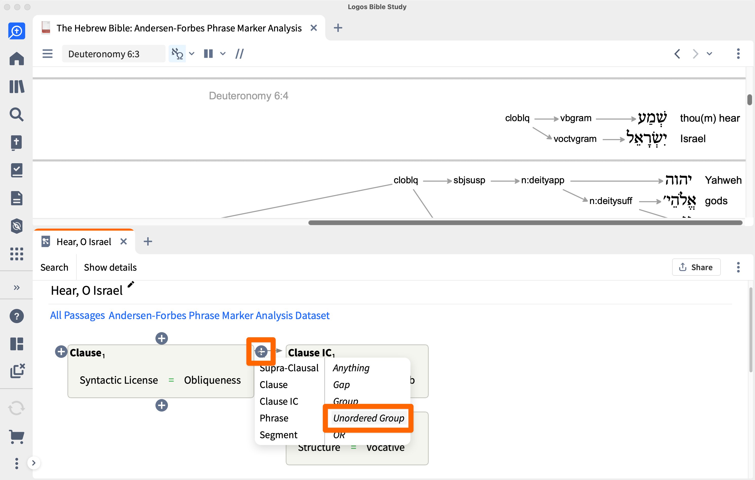Open Search via the magnifying glass icon
Screen dimensions: 755x480
point(17,115)
